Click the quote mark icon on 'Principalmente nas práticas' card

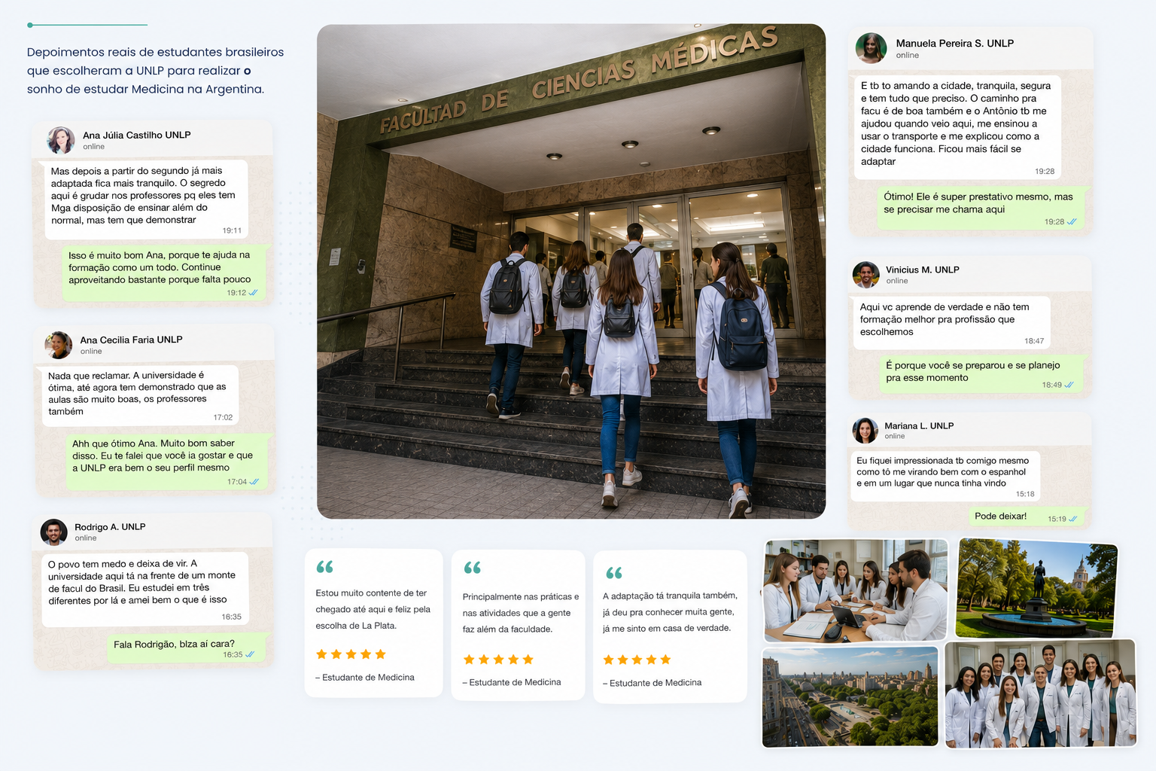click(472, 567)
